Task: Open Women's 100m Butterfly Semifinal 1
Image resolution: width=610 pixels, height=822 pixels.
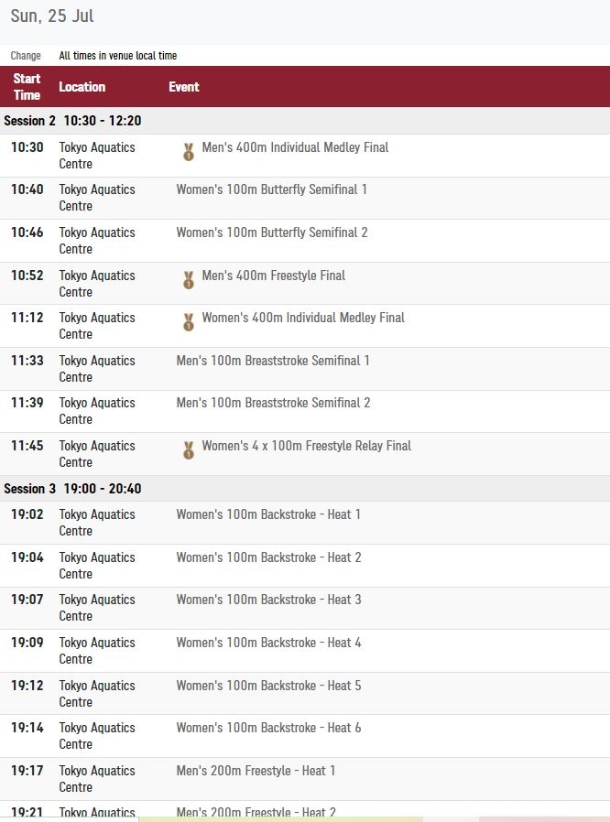Action: point(271,189)
